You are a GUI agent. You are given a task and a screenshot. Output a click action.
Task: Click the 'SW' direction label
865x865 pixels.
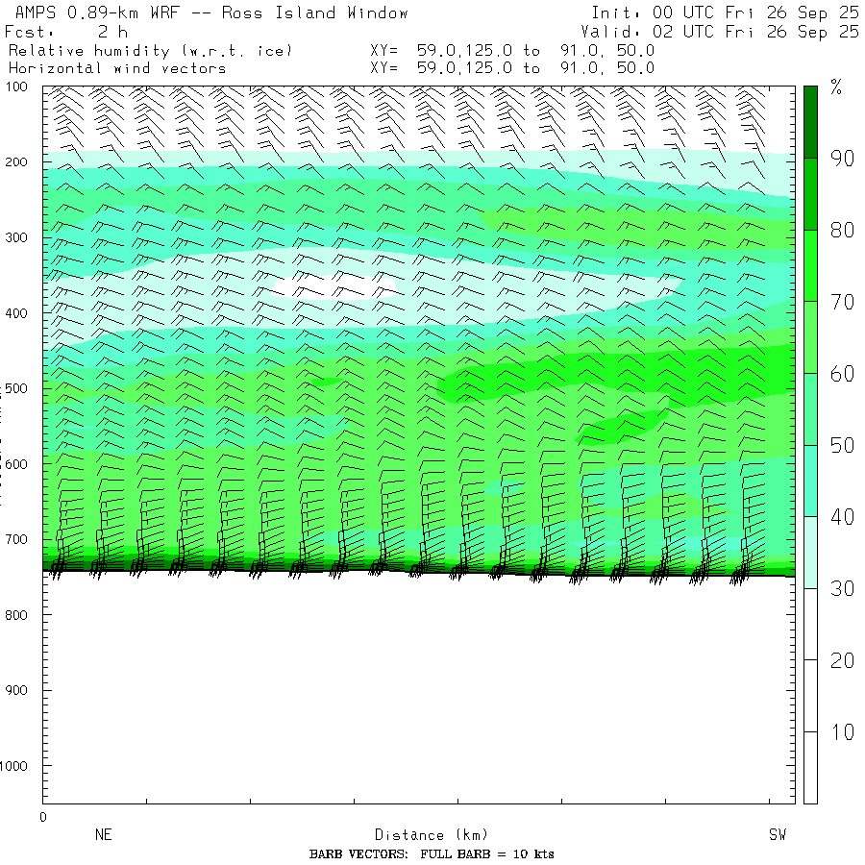(778, 834)
